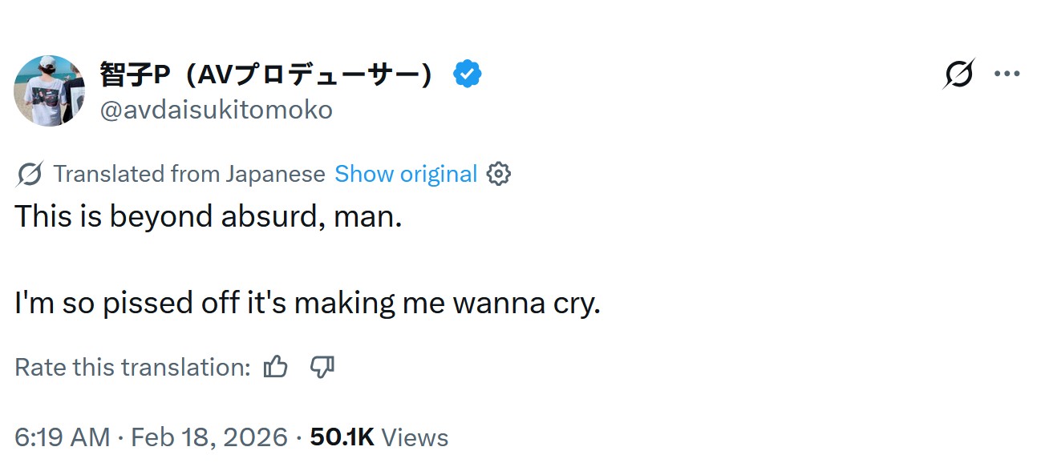Viewport: 1041px width, 471px height.
Task: Open the author's profile picture
Action: (x=50, y=91)
